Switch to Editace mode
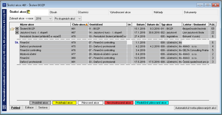The height and width of the screenshot is (115, 222). pos(29,107)
